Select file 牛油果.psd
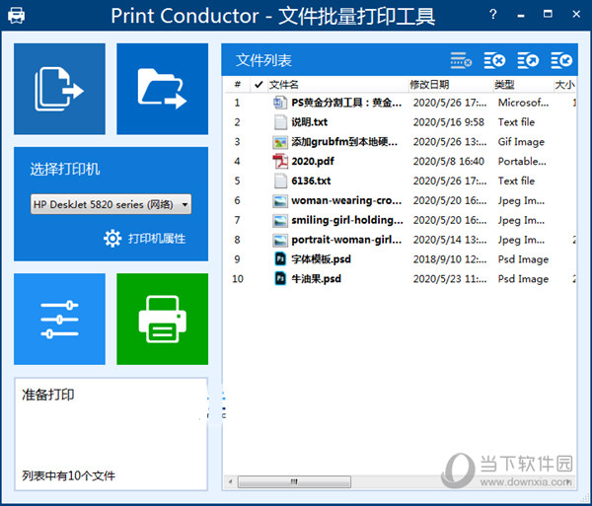The height and width of the screenshot is (506, 592). tap(316, 279)
